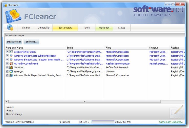Screen dimensions: 189x128
Task: Sort by Firma column header
Action: (x=126, y=48)
